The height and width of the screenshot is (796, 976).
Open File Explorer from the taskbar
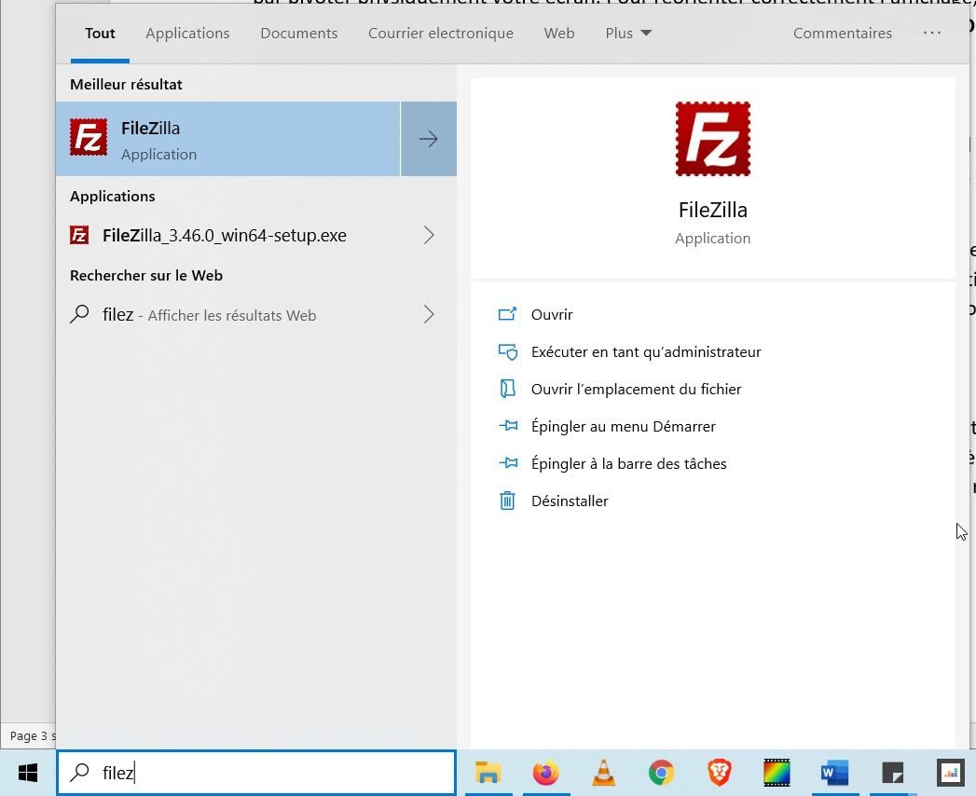click(488, 773)
